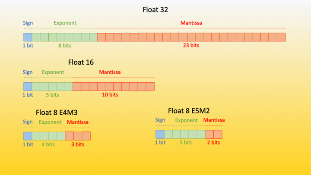
Task: Click the blue sign bit of Float 8 E4M3
Action: (x=28, y=136)
